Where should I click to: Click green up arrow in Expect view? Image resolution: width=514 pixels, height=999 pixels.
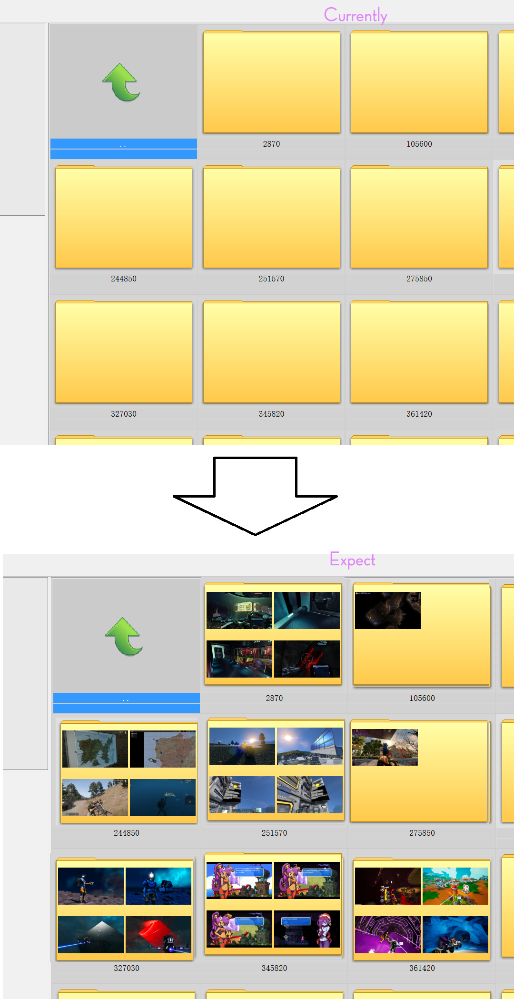coord(125,637)
